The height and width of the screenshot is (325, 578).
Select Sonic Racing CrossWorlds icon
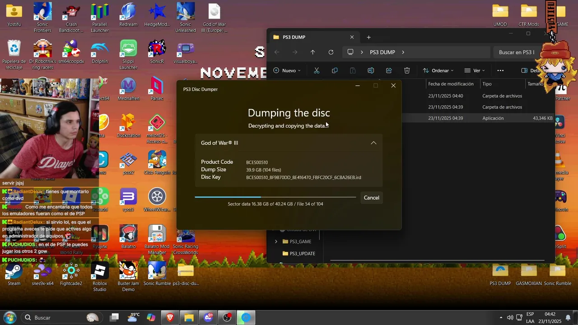[185, 240]
